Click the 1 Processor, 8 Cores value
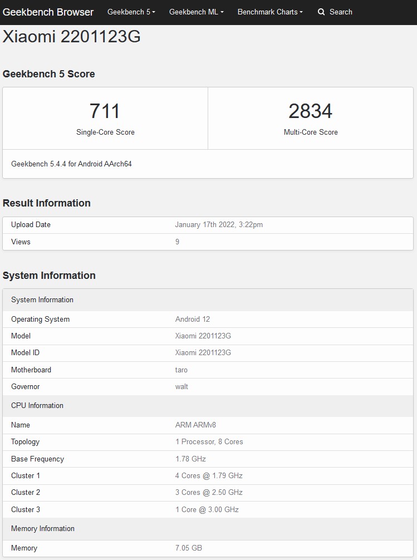The image size is (417, 560). 209,442
